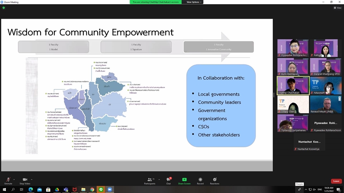Viewport: 344px width, 193px height.
Task: Open the View Options dropdown
Action: point(194,2)
